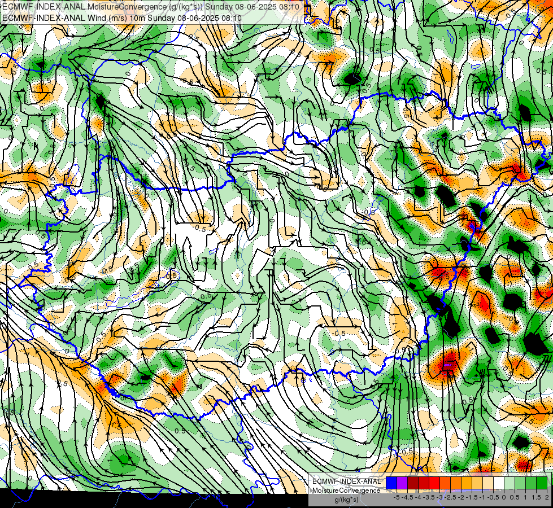Click the -4 tick label on the legend scale

418,497
